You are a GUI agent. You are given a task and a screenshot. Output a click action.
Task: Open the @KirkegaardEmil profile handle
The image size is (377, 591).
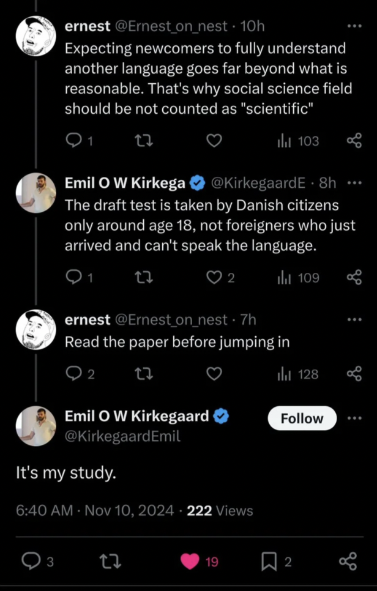122,436
